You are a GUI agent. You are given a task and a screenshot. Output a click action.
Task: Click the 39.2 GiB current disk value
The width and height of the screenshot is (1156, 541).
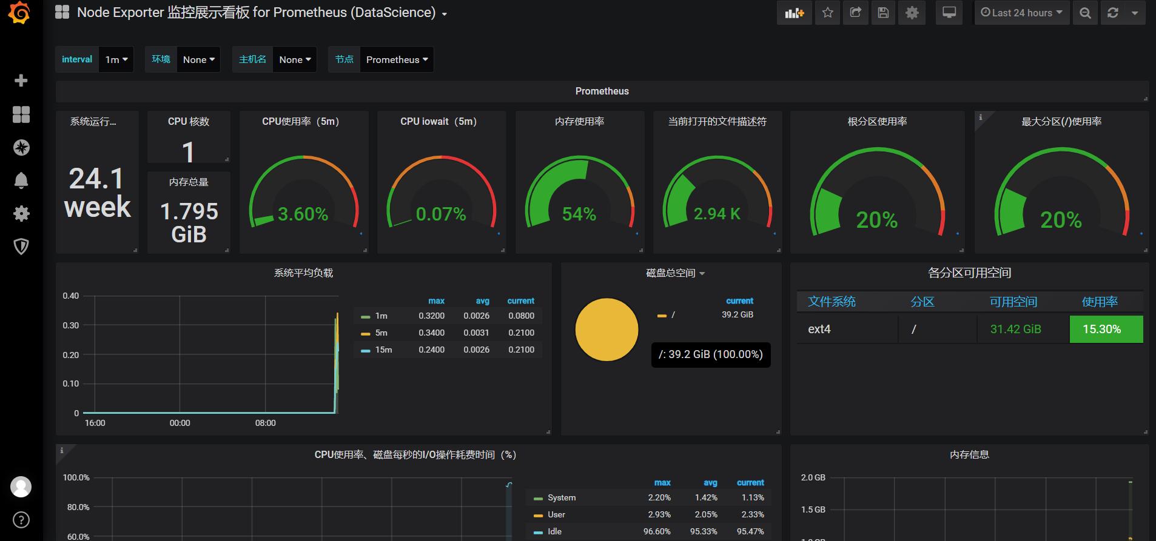(x=738, y=315)
